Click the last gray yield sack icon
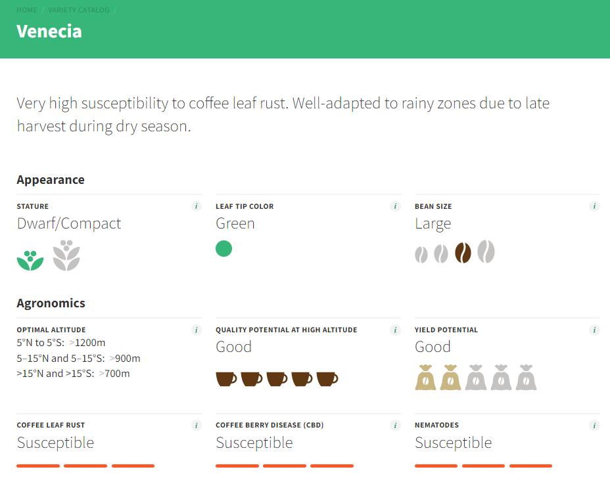Screen dimensions: 610x484 click(x=526, y=378)
